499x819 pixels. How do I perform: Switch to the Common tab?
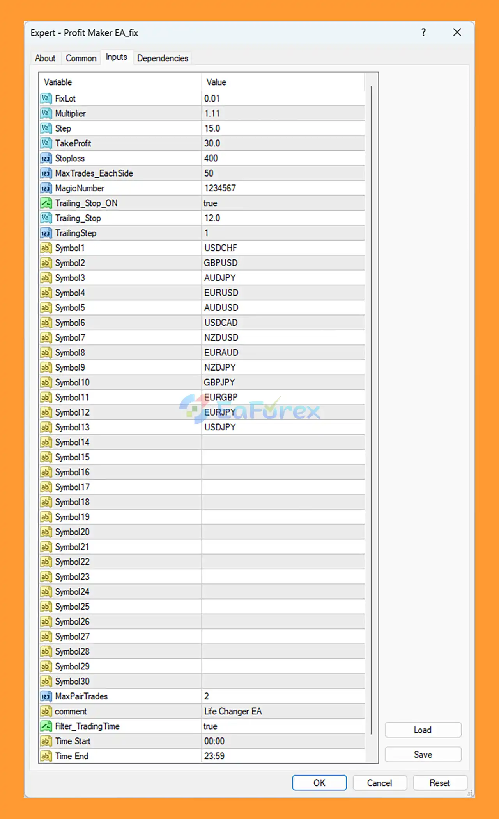[81, 58]
